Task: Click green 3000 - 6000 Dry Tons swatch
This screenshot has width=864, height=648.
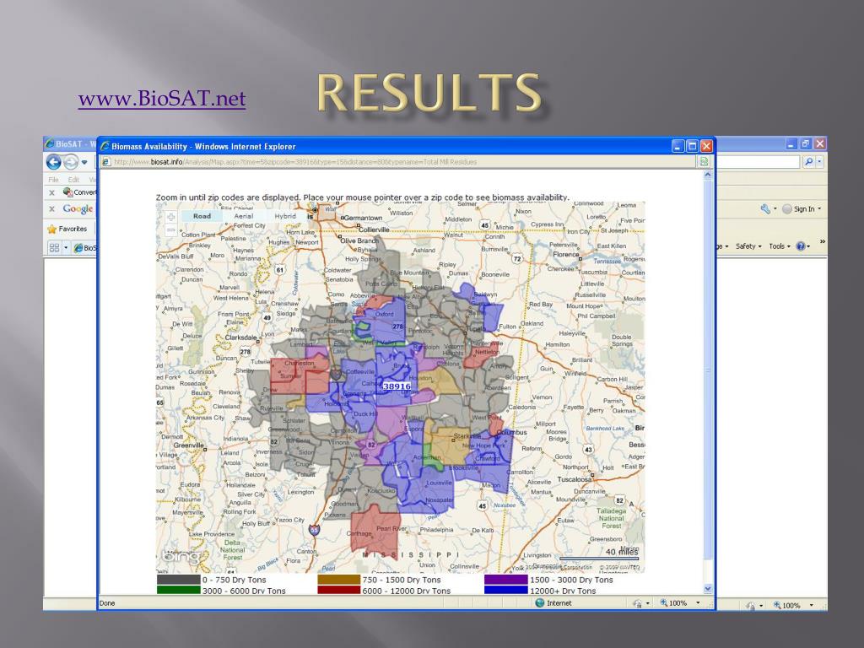Action: point(178,590)
